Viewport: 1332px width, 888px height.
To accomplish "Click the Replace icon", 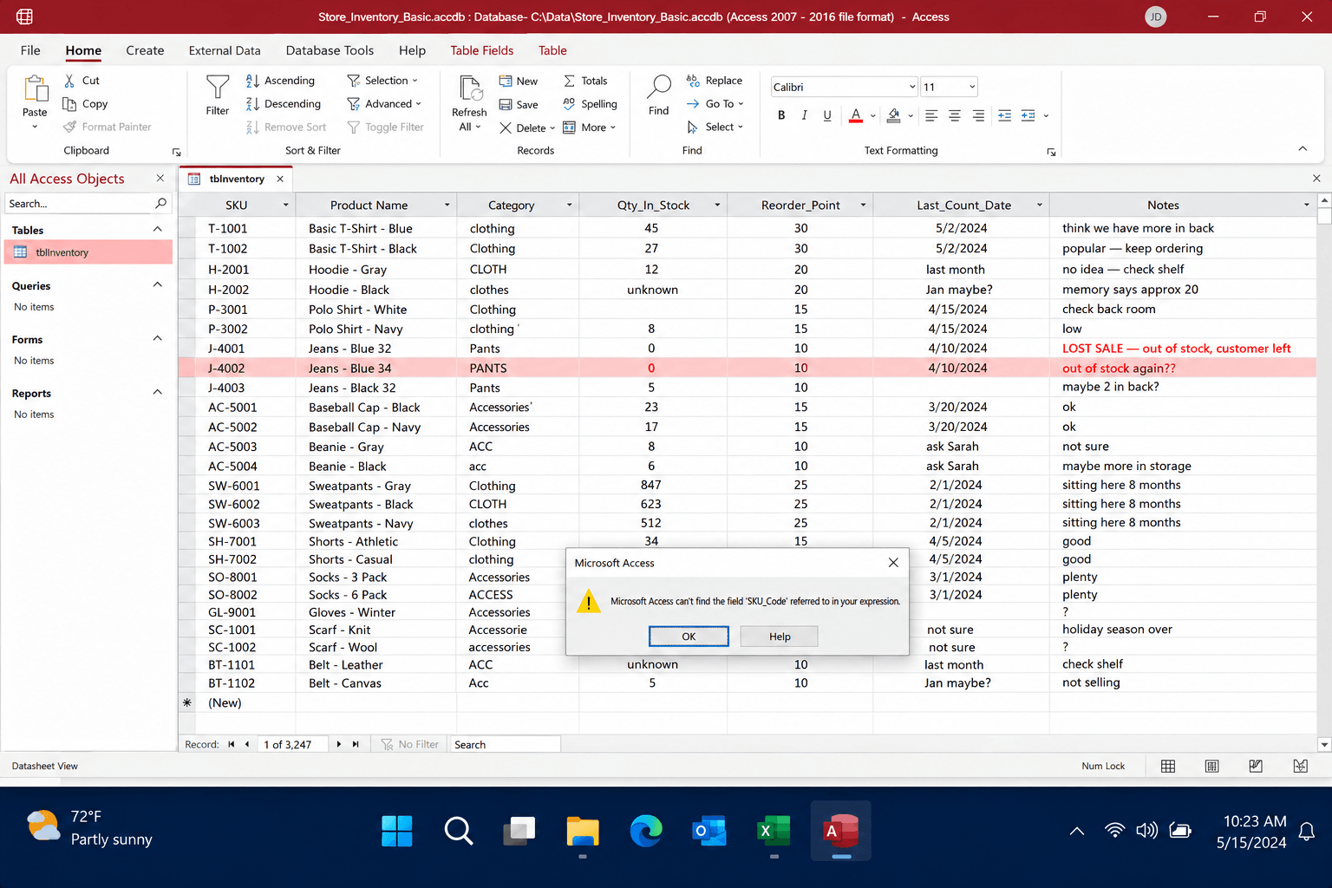I will pyautogui.click(x=693, y=81).
